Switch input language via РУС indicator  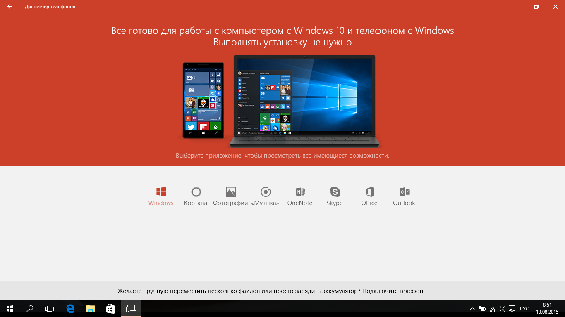524,309
